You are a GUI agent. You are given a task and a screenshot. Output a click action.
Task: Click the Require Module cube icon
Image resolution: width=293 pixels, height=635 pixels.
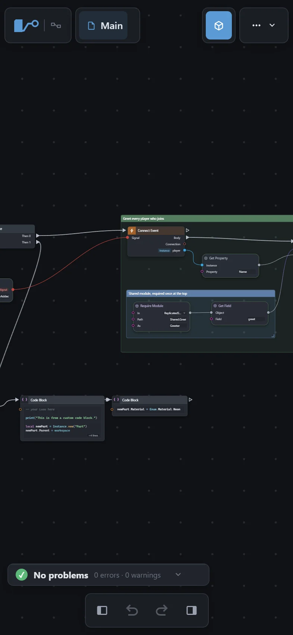(137, 306)
